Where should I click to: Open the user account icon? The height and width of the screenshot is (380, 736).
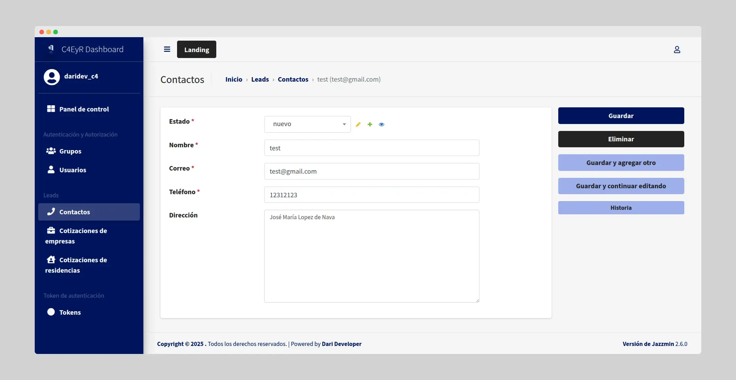(677, 50)
